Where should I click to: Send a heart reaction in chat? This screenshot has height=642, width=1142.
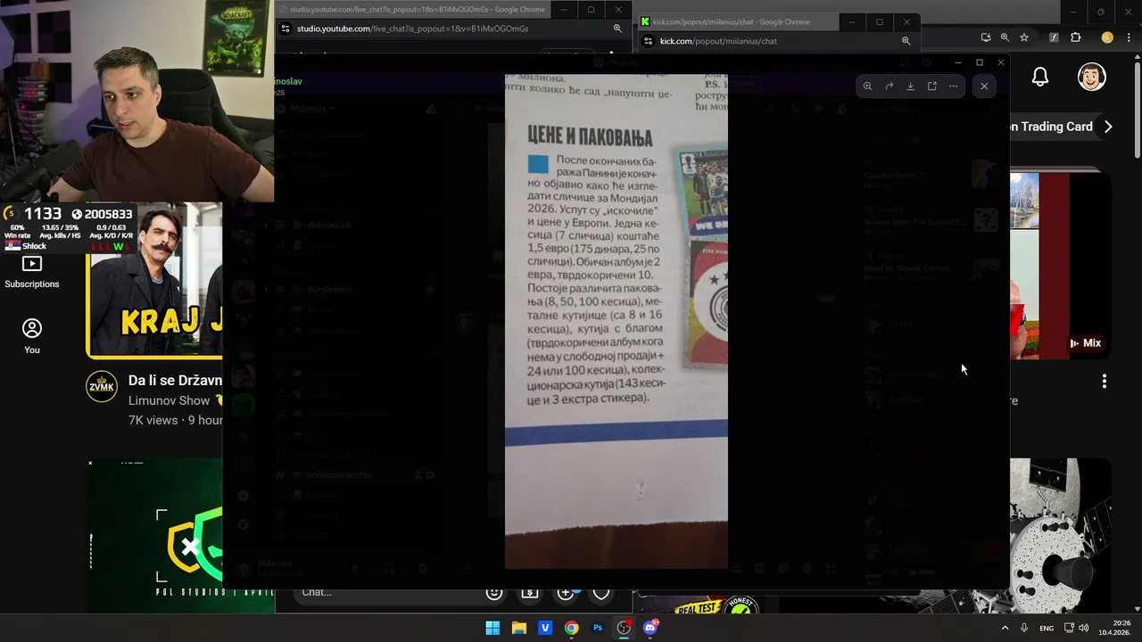click(601, 592)
